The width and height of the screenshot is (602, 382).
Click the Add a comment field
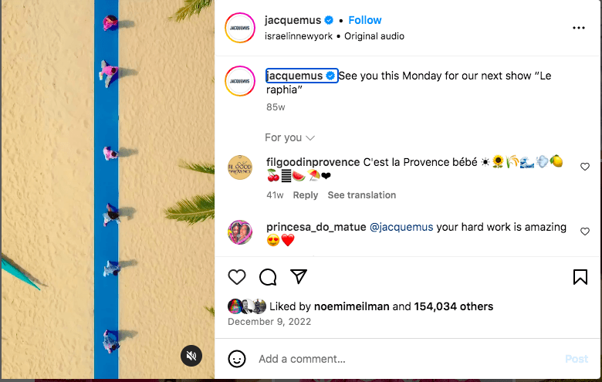pos(407,359)
